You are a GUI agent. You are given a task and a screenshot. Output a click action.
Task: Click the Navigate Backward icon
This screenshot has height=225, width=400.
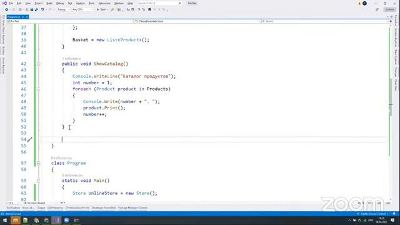tap(7, 9)
